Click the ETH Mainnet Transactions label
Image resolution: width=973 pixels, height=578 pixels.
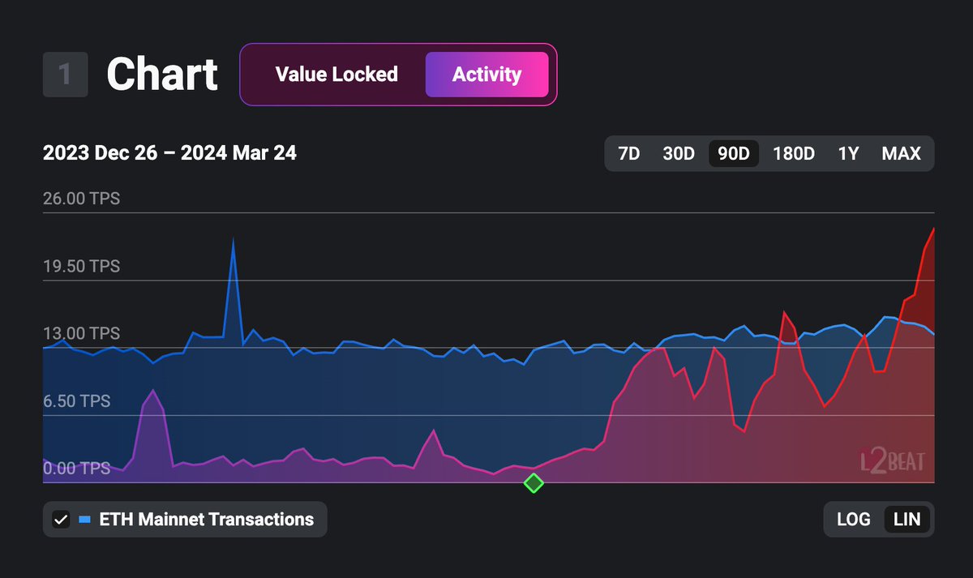206,520
